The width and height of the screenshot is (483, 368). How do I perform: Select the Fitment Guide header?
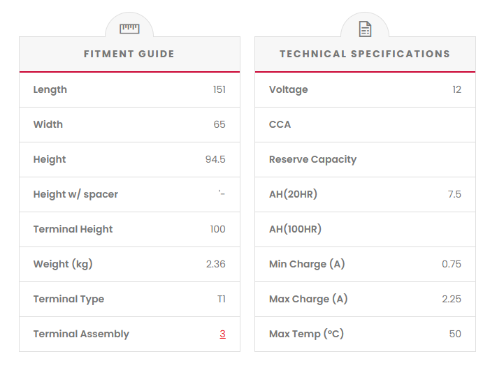pyautogui.click(x=129, y=54)
